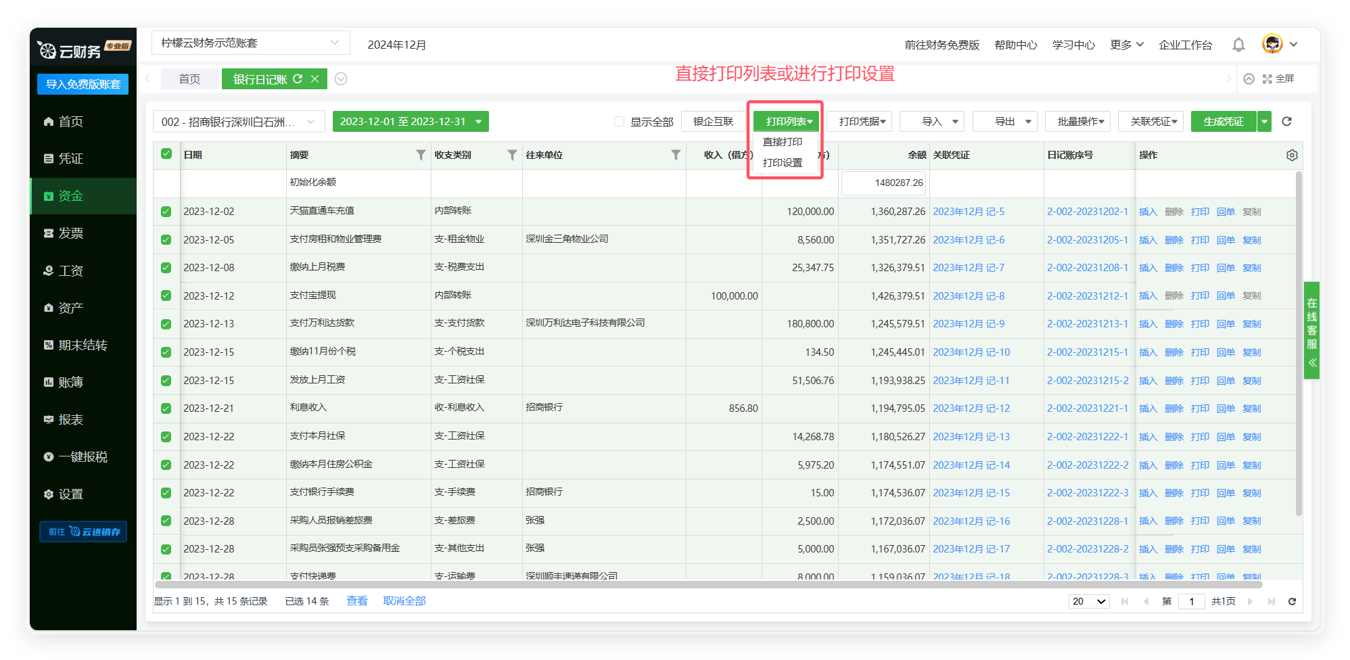Click filter icon in 摘要 column header
The height and width of the screenshot is (660, 1350).
click(x=420, y=155)
